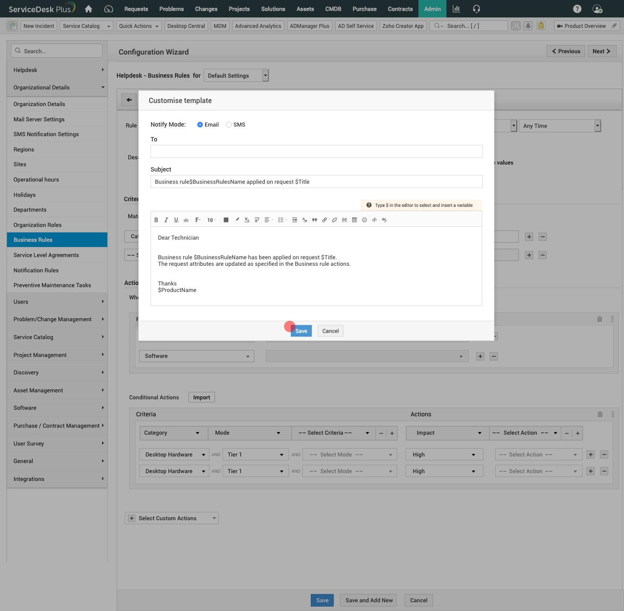Image resolution: width=624 pixels, height=611 pixels.
Task: Apply italic formatting in the editor
Action: pos(166,220)
